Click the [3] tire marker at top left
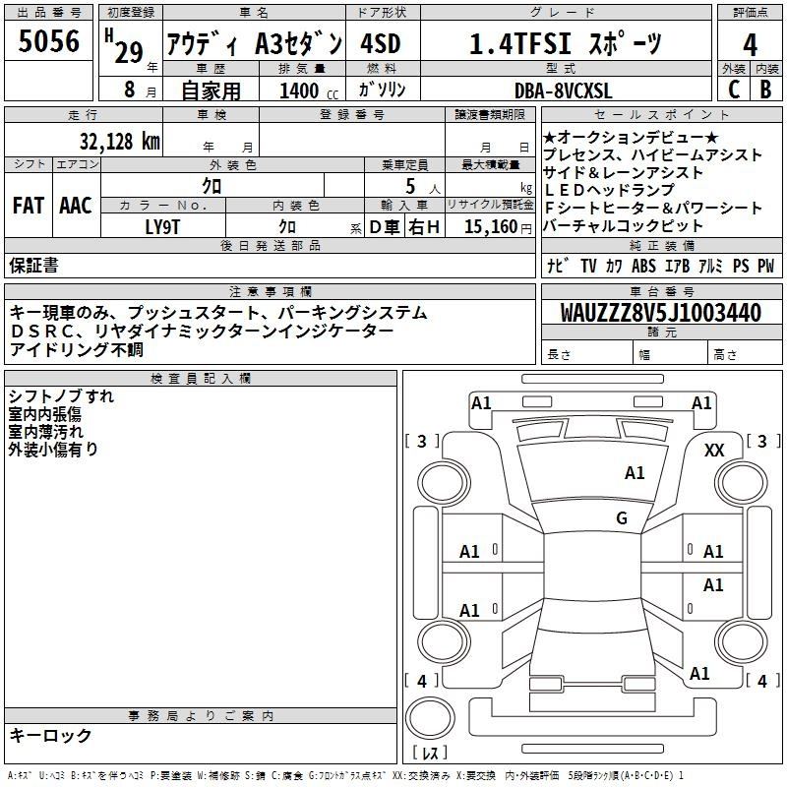The height and width of the screenshot is (787, 787). tap(423, 441)
